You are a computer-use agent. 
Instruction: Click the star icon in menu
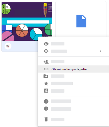click(46, 83)
